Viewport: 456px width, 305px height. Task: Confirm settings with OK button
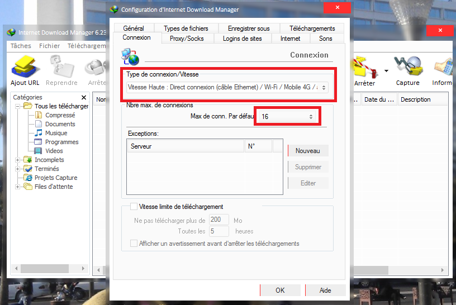[x=280, y=290]
